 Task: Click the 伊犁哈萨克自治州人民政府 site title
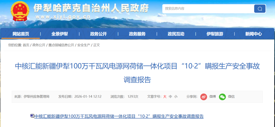point(91,8)
